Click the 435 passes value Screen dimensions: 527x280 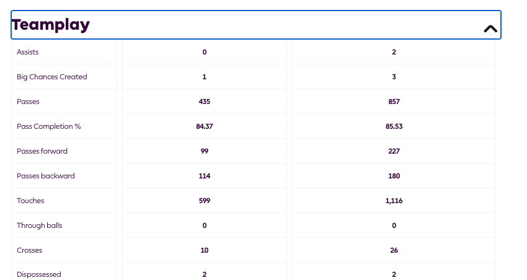tap(205, 102)
